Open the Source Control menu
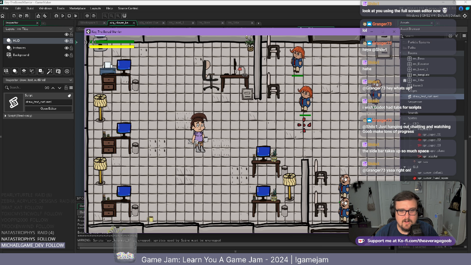This screenshot has width=471, height=265. pyautogui.click(x=128, y=8)
